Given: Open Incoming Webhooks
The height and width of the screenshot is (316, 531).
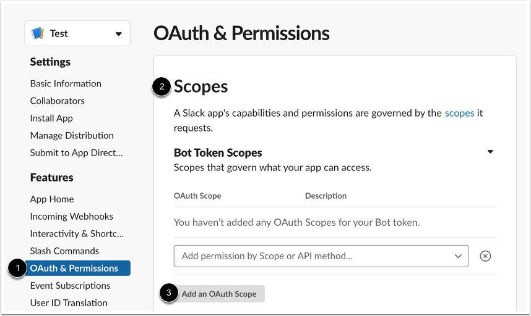Looking at the screenshot, I should pos(71,216).
